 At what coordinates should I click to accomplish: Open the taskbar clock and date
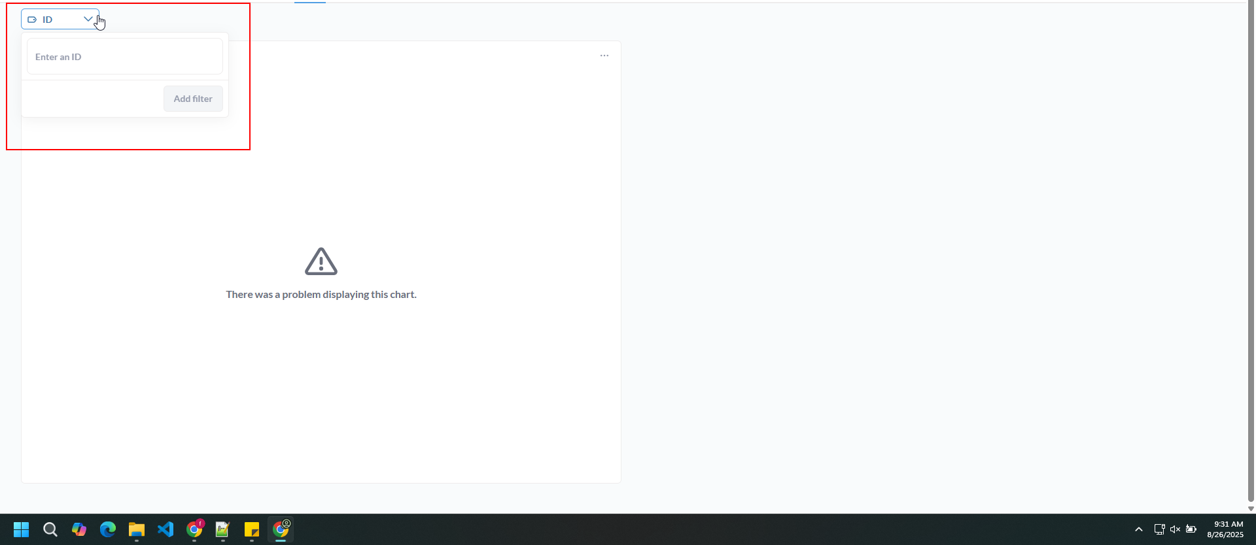[x=1225, y=529]
